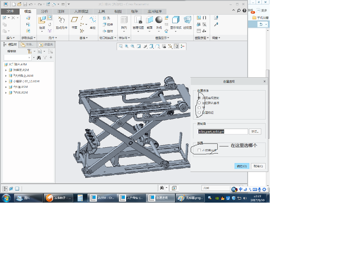Click the Refit icon in graphics toolbar
The height and width of the screenshot is (253, 337).
click(121, 46)
